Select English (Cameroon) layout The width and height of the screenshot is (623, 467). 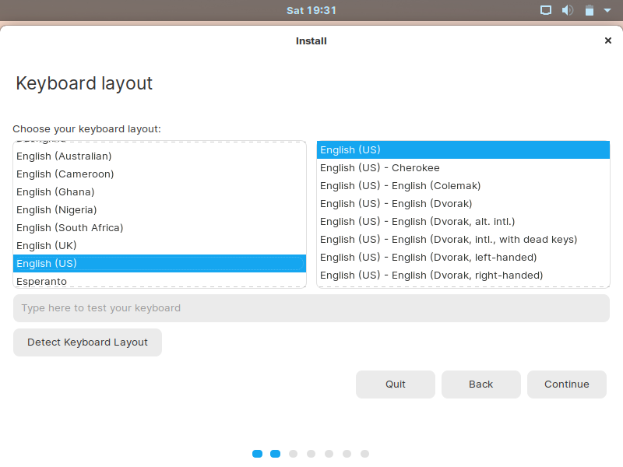160,174
